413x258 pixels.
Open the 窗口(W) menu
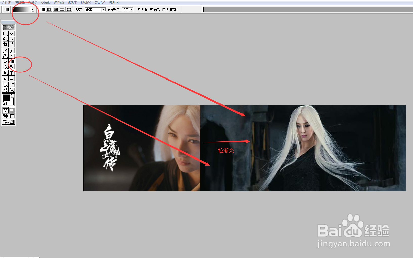pos(100,3)
